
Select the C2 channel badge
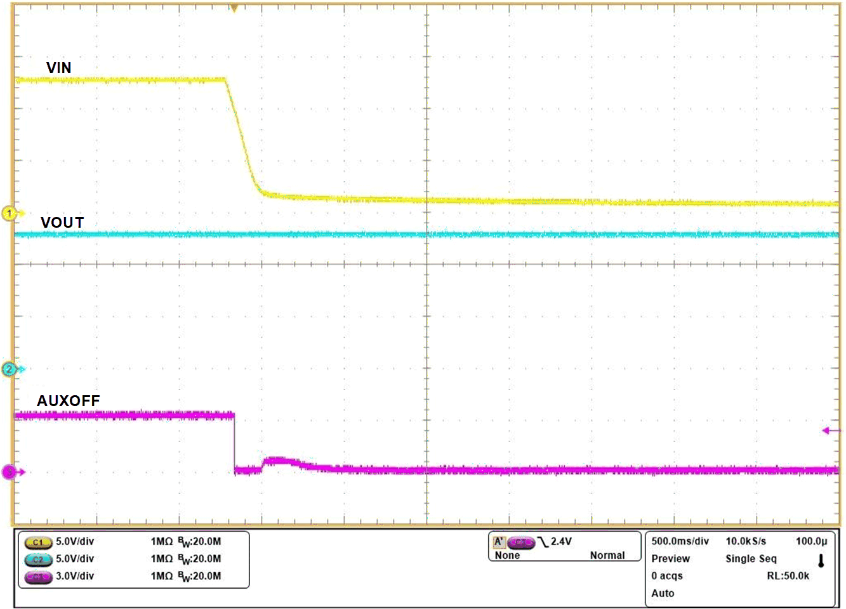coord(37,560)
